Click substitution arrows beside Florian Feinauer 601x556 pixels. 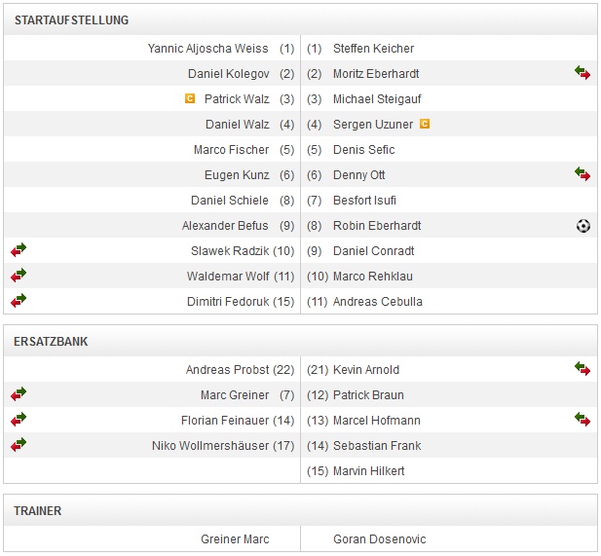point(19,420)
